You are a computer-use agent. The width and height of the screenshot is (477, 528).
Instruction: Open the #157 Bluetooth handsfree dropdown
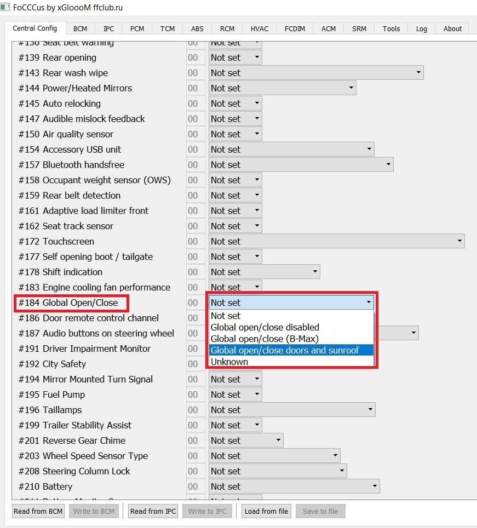pos(301,165)
